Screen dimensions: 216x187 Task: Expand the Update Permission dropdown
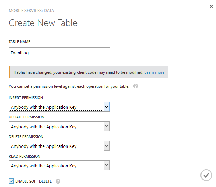(x=56, y=127)
